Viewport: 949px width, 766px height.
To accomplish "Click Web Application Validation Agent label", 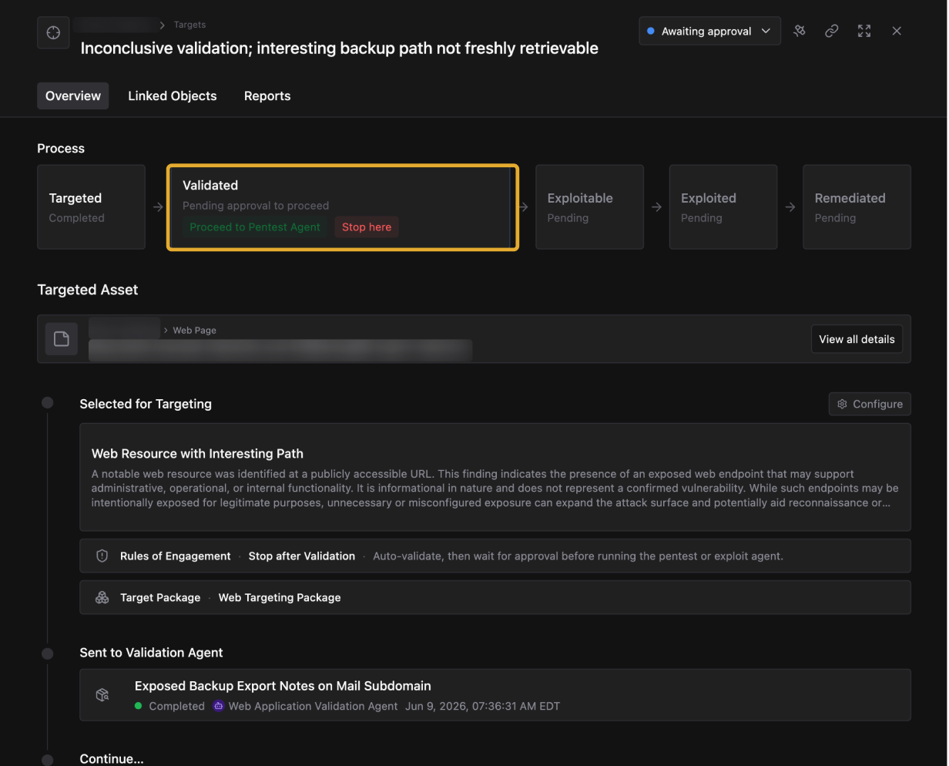I will pos(314,706).
